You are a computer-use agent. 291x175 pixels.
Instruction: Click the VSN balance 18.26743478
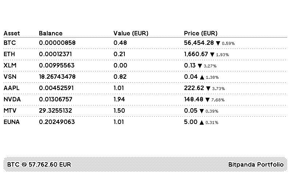(57, 77)
